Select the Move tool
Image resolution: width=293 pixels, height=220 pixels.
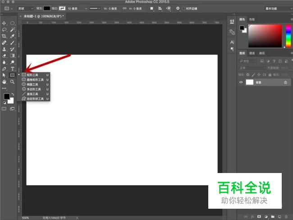pos(4,23)
